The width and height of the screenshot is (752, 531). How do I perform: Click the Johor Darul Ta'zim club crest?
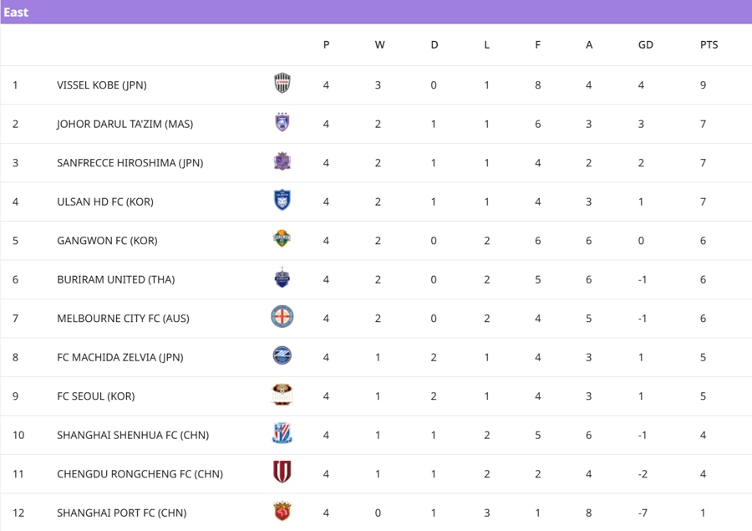(282, 123)
